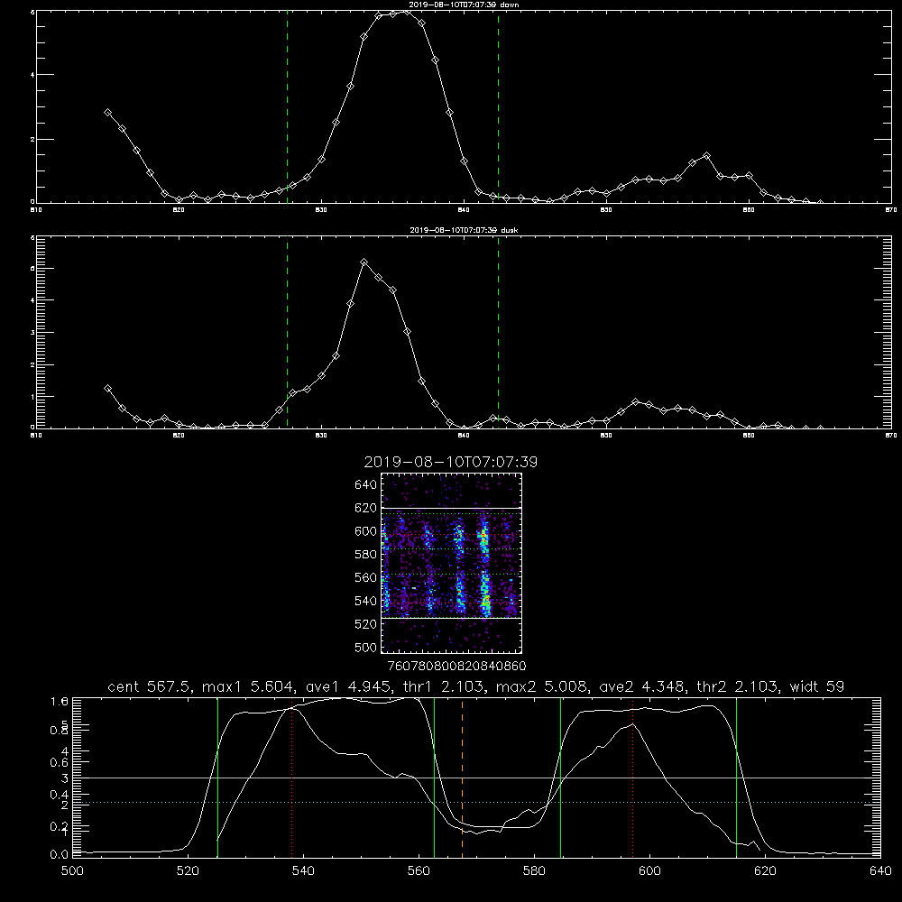Screen dimensions: 902x902
Task: Click the large heatmap title '2019-08-10T07:07:39'
Action: (450, 462)
